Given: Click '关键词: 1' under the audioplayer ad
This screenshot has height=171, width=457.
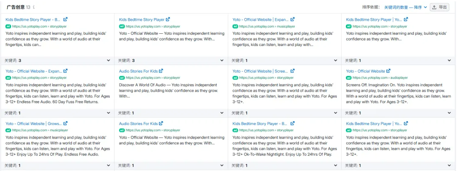Looking at the screenshot, I should point(353,113).
